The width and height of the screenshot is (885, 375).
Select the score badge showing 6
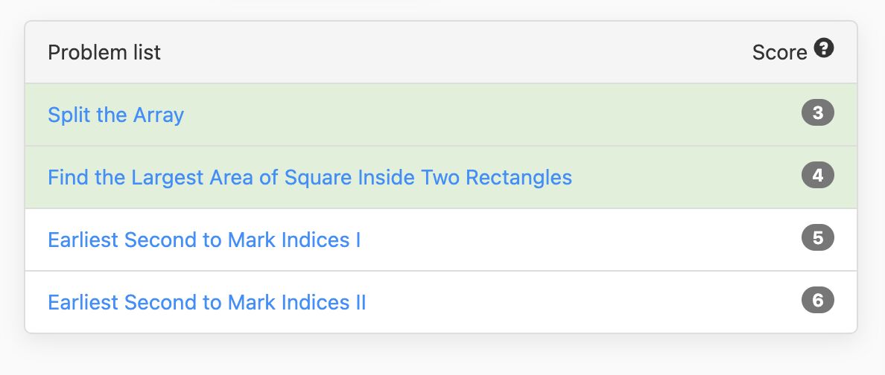click(x=818, y=301)
